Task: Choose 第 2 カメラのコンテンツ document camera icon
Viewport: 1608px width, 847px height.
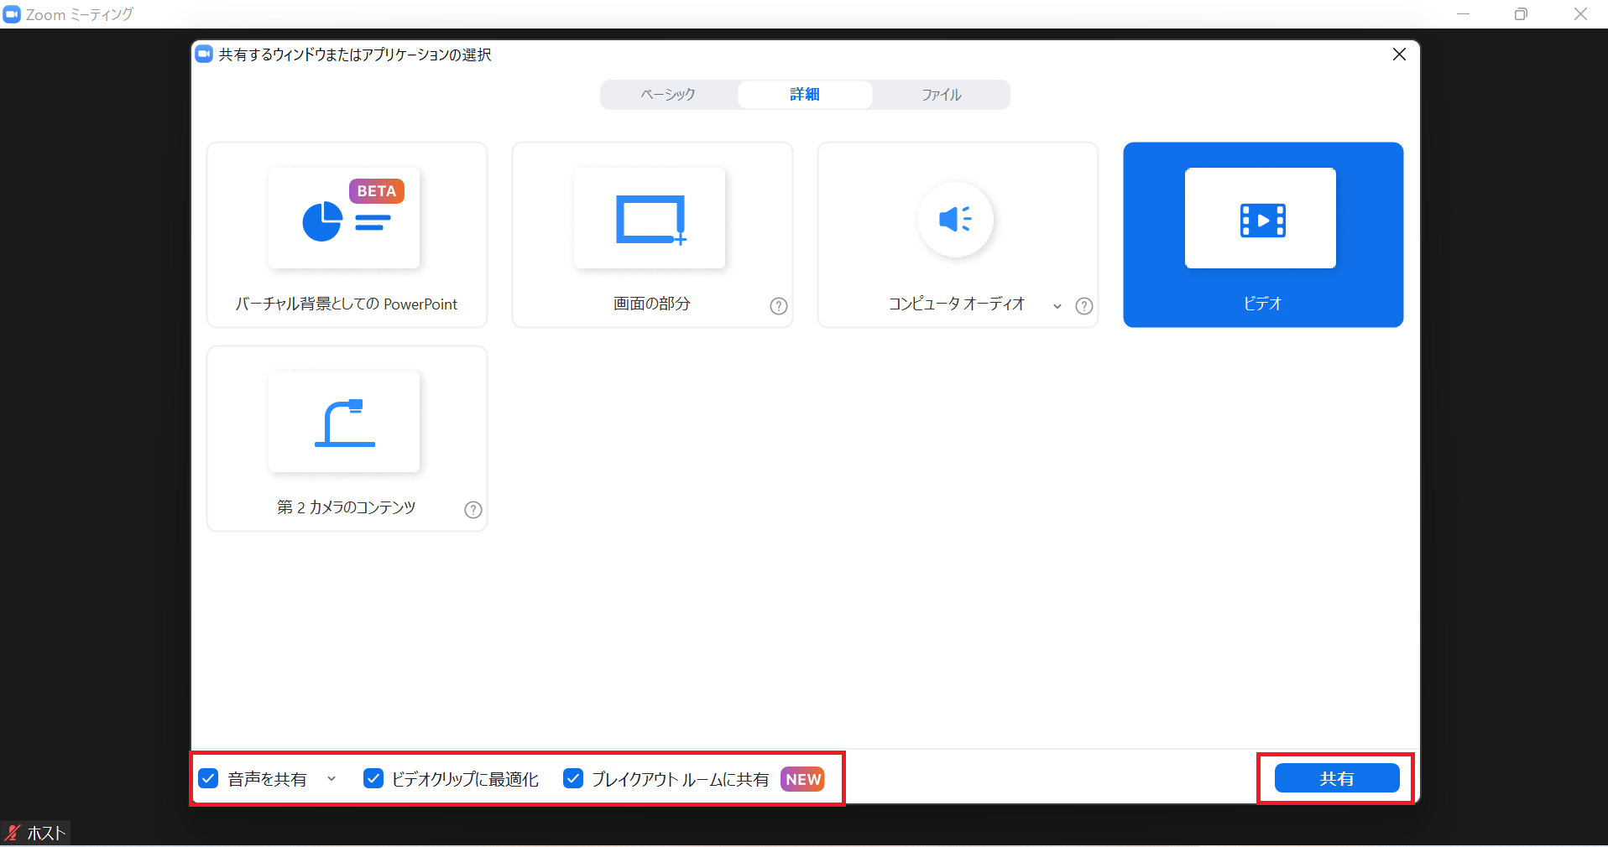Action: coord(344,423)
